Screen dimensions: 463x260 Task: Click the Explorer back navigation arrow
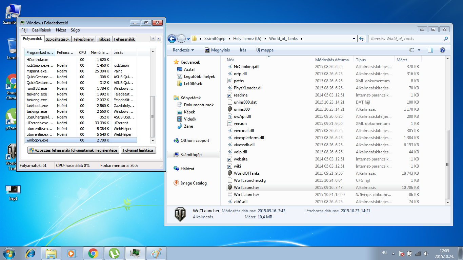172,39
